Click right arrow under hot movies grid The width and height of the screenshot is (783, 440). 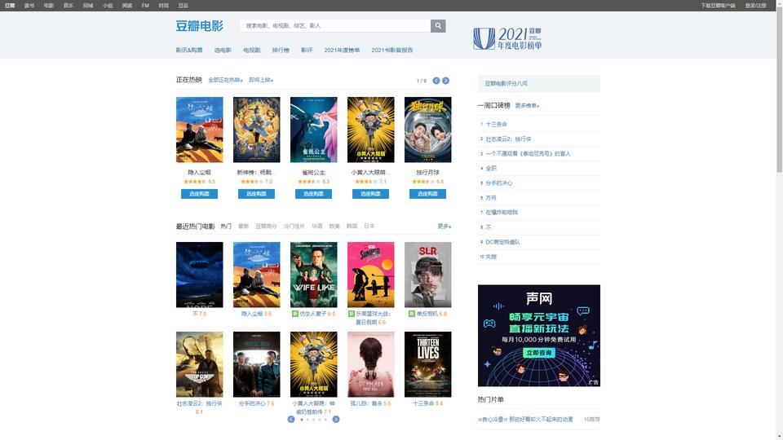pyautogui.click(x=336, y=420)
